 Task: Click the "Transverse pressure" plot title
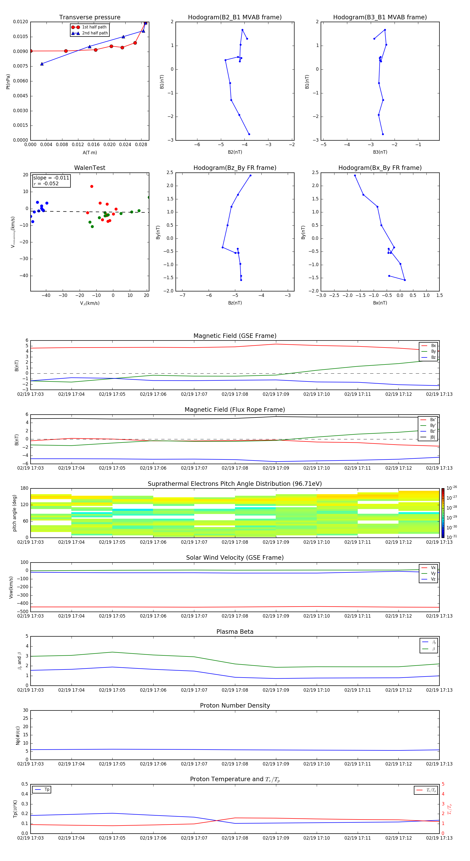pos(90,17)
